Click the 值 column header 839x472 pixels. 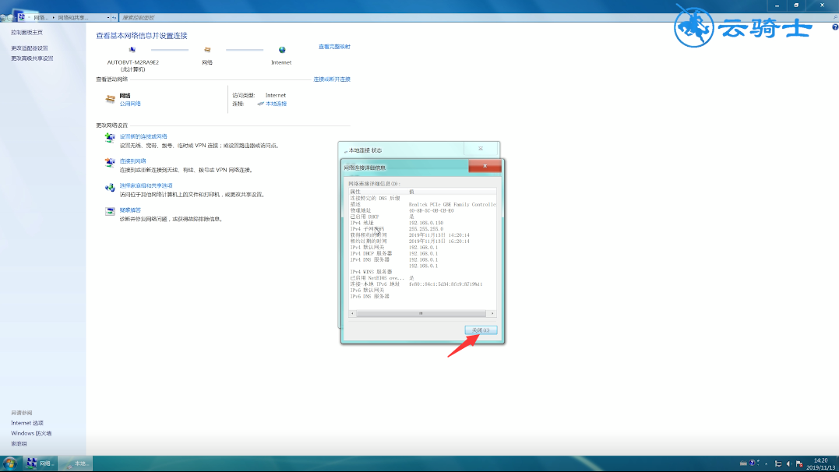(452, 192)
